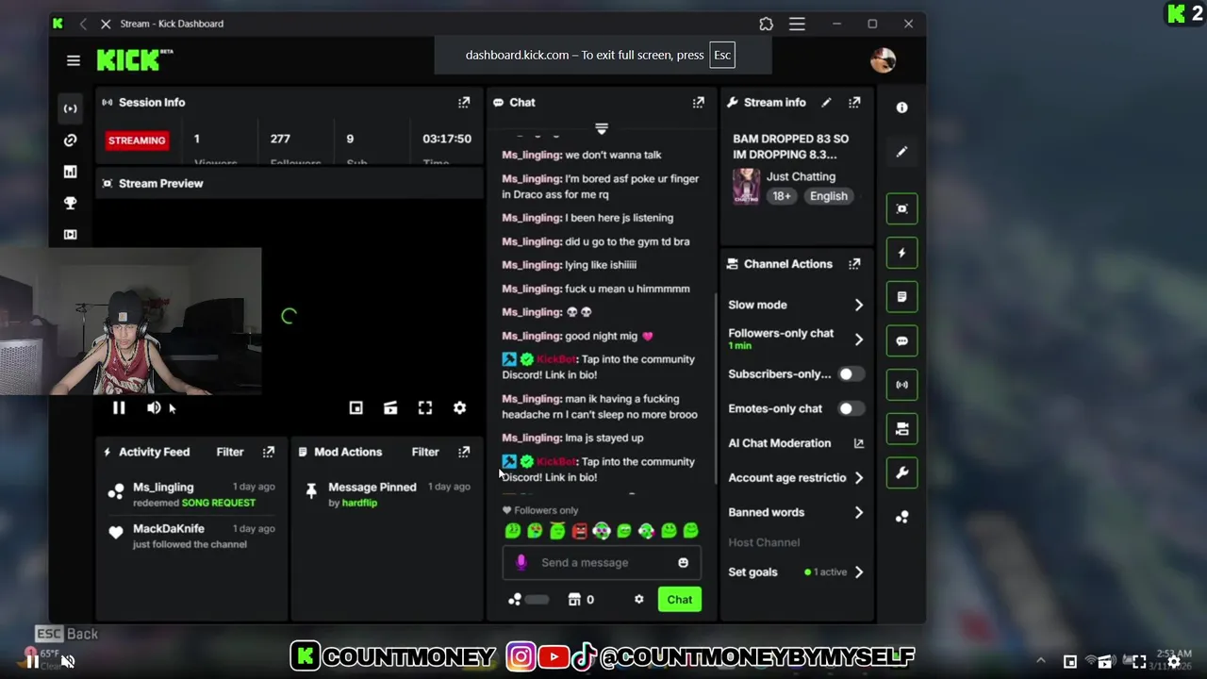Viewport: 1207px width, 679px height.
Task: Enter fullscreen on stream preview
Action: coord(425,407)
